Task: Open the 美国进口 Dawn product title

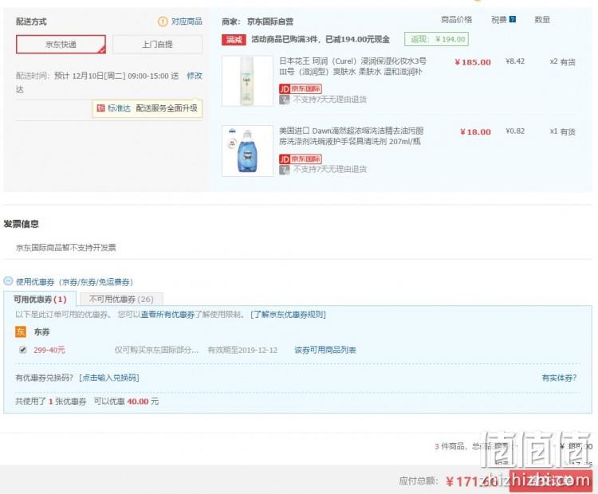Action: tap(351, 136)
